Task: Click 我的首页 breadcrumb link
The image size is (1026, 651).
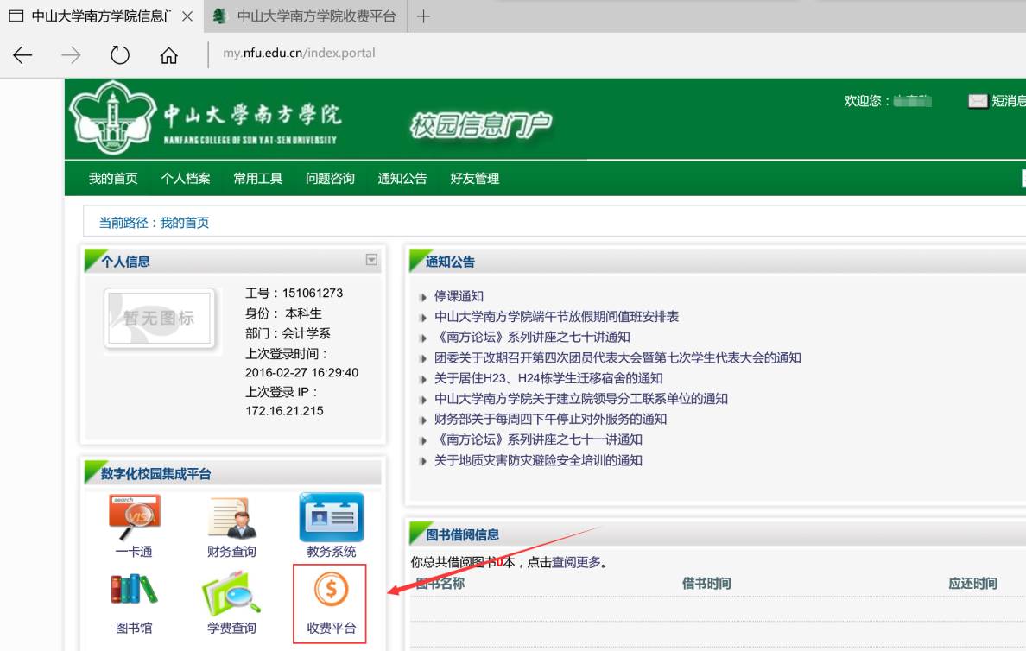Action: (185, 223)
